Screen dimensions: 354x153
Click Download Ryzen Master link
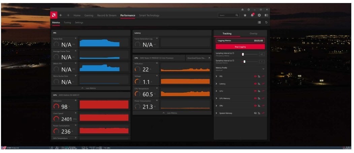tap(199, 58)
